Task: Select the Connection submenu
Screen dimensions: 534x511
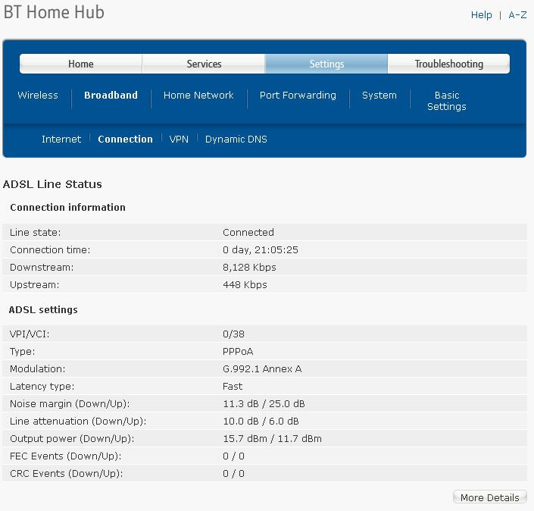Action: pyautogui.click(x=125, y=139)
